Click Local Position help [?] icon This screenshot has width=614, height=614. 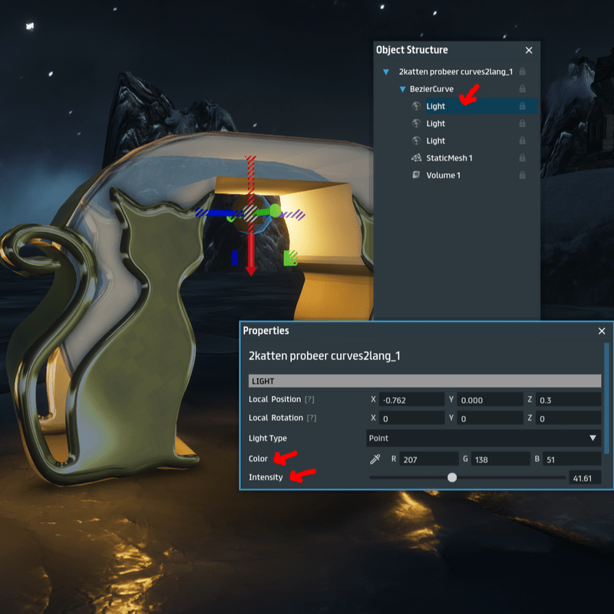(309, 399)
